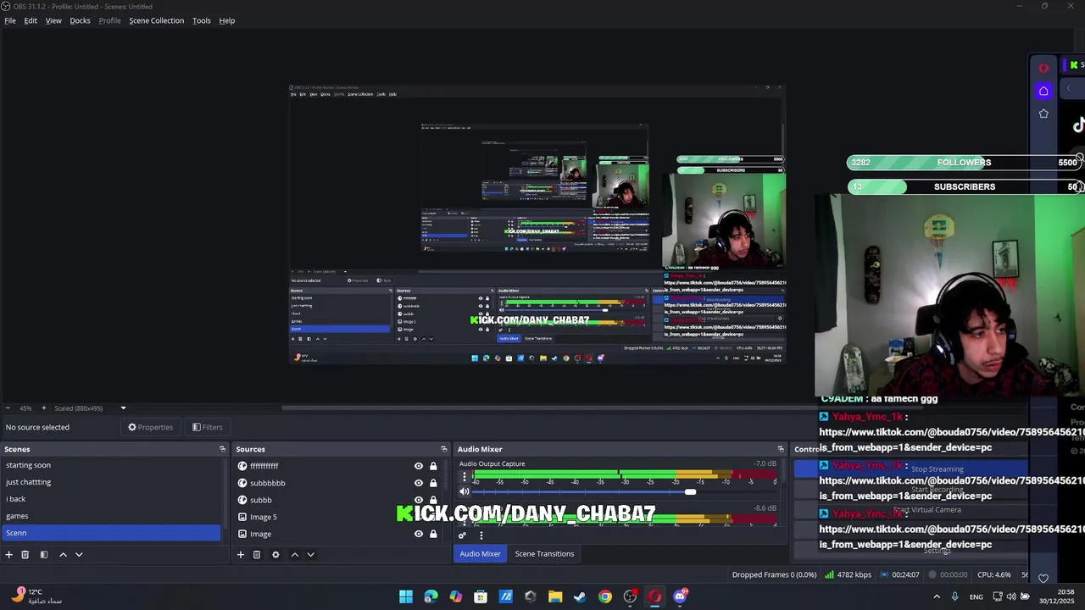This screenshot has width=1085, height=610.
Task: Click heart icon at Opera sidebar bottom
Action: point(1043,579)
